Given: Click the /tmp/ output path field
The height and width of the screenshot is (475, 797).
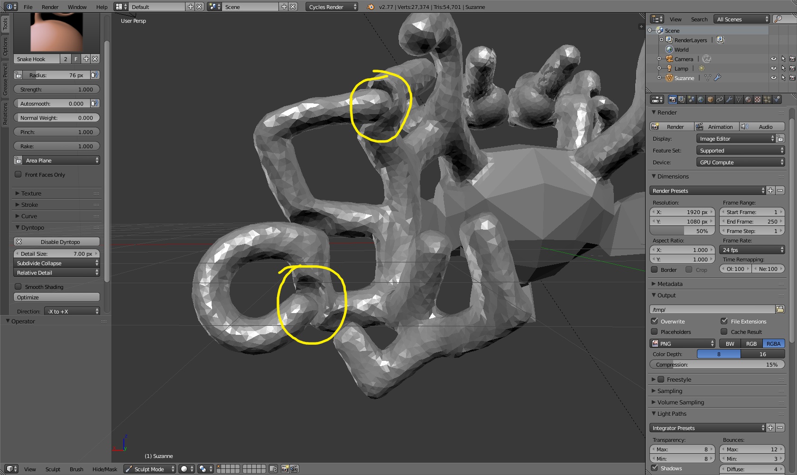Looking at the screenshot, I should coord(712,309).
